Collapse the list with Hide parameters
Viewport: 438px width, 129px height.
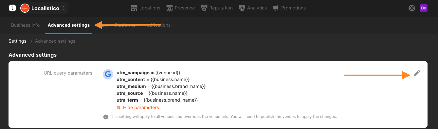[x=138, y=107]
